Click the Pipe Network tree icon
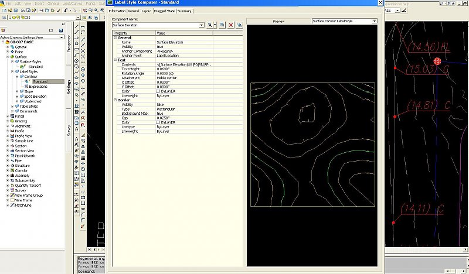Viewport: 469px width, 274px height. pos(12,156)
